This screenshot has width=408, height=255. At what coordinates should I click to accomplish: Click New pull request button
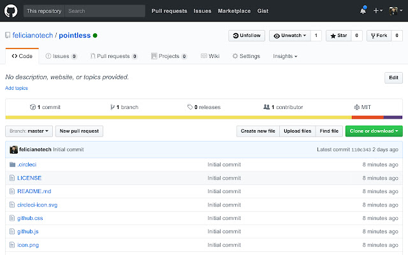79,131
